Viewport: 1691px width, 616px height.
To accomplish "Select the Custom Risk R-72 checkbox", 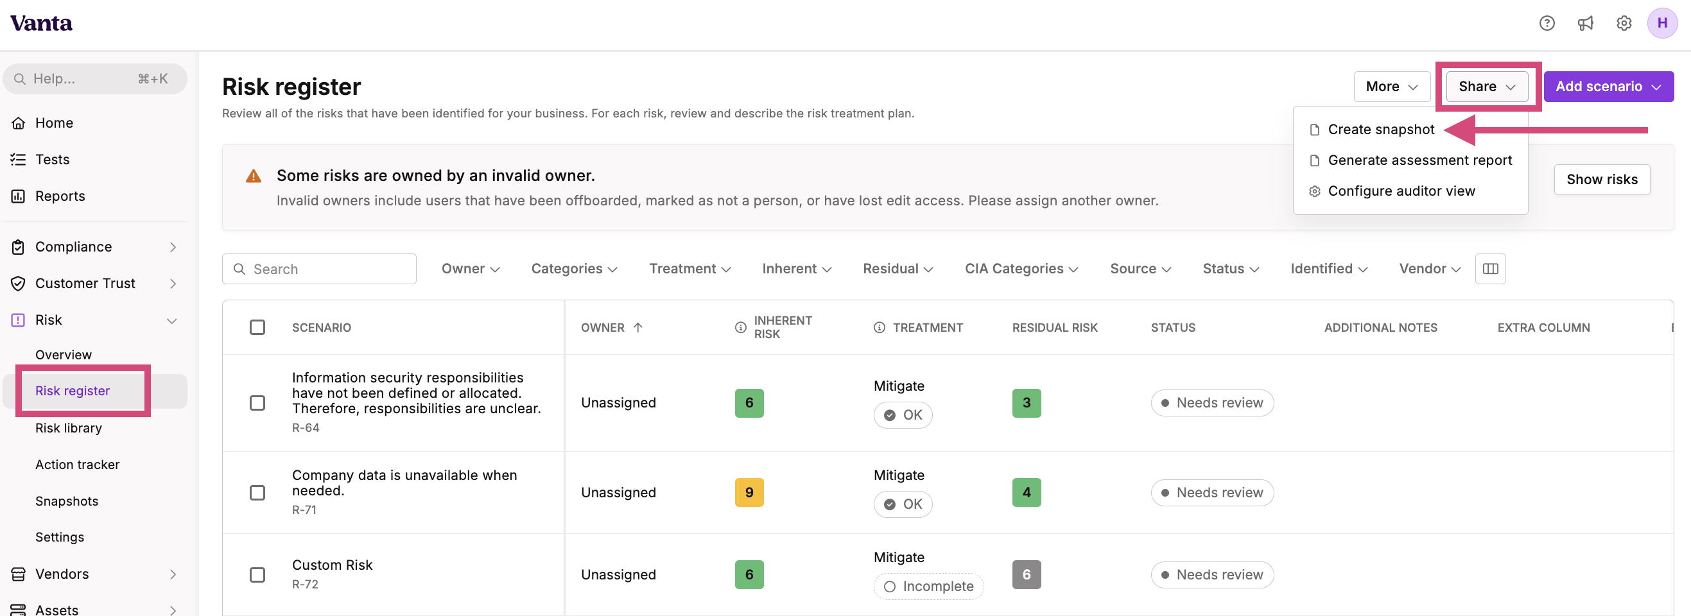I will 257,575.
